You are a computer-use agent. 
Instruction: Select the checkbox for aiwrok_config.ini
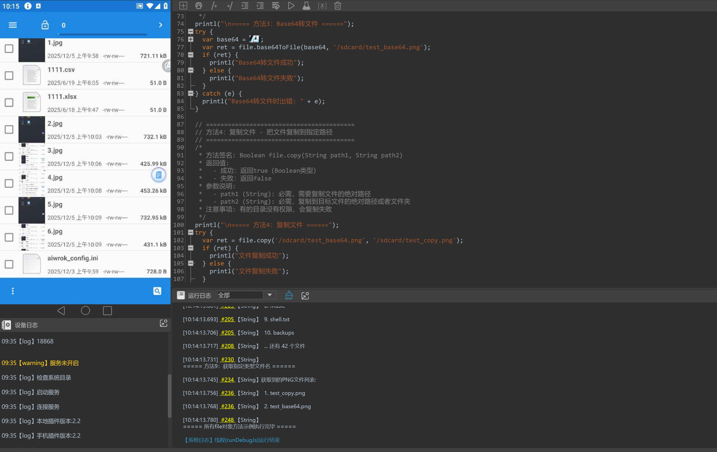point(9,264)
